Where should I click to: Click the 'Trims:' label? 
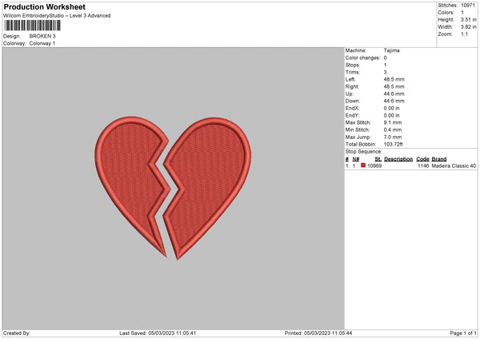[x=352, y=72]
